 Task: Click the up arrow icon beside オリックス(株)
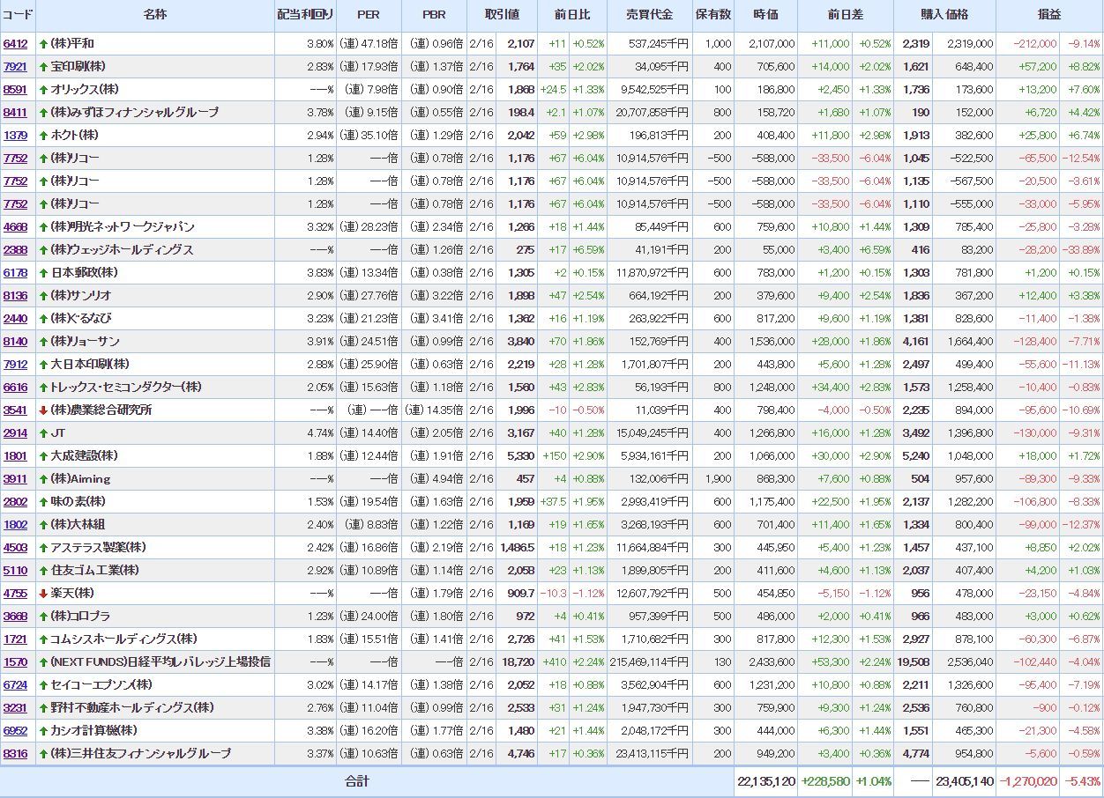[x=43, y=89]
